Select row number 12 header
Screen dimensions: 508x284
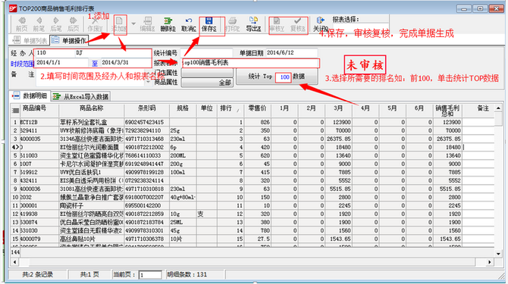pyautogui.click(x=15, y=214)
